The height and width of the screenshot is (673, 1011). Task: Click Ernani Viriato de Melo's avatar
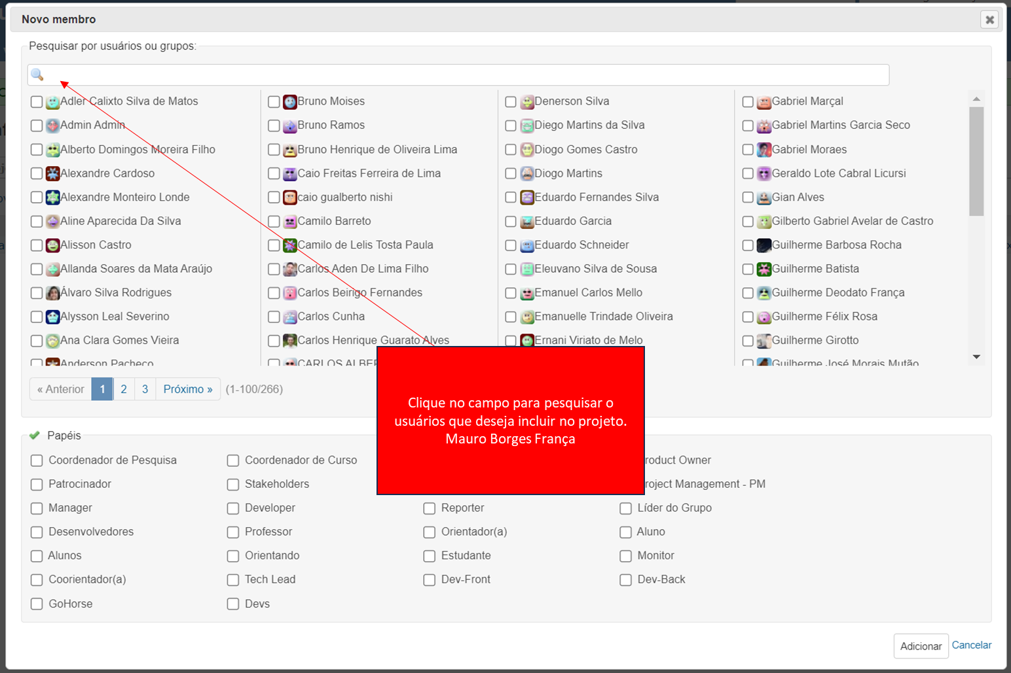point(527,340)
